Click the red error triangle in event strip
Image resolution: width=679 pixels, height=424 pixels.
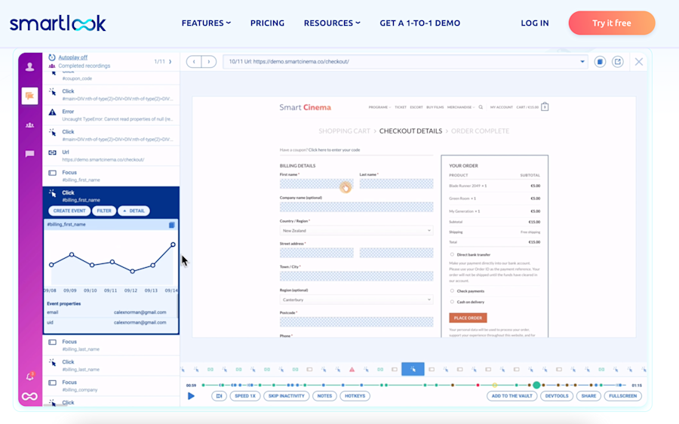tap(352, 370)
